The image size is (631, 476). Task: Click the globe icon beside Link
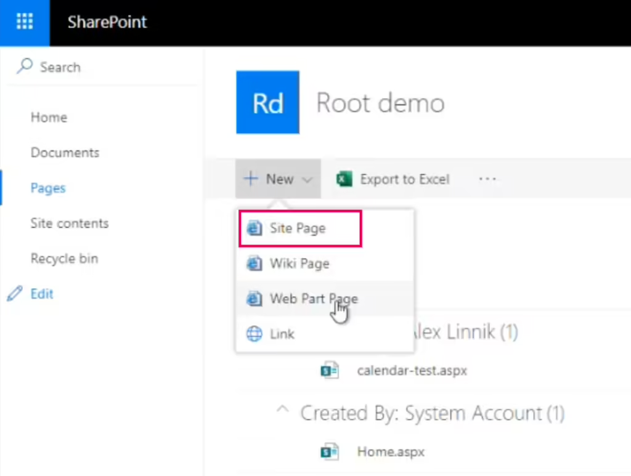coord(254,334)
